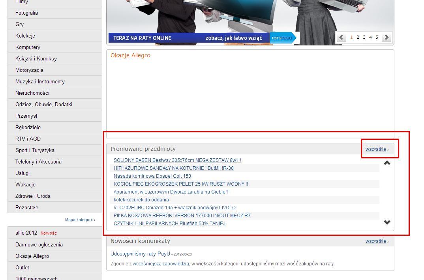Click the Nowości i komunikaty heading
This screenshot has height=280, width=424.
pyautogui.click(x=140, y=241)
